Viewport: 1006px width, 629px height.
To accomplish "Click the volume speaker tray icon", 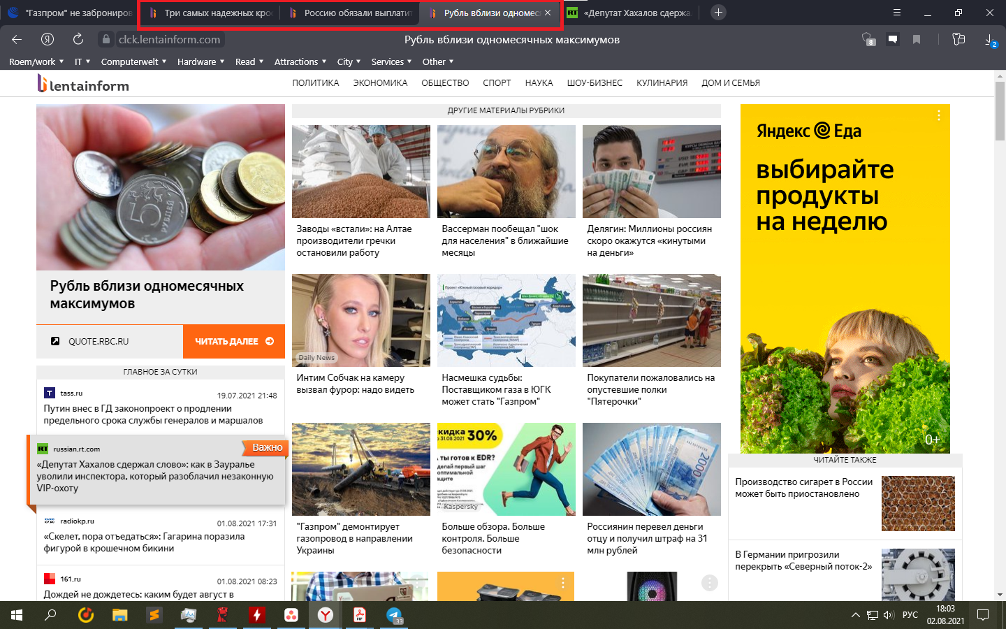I will [889, 615].
